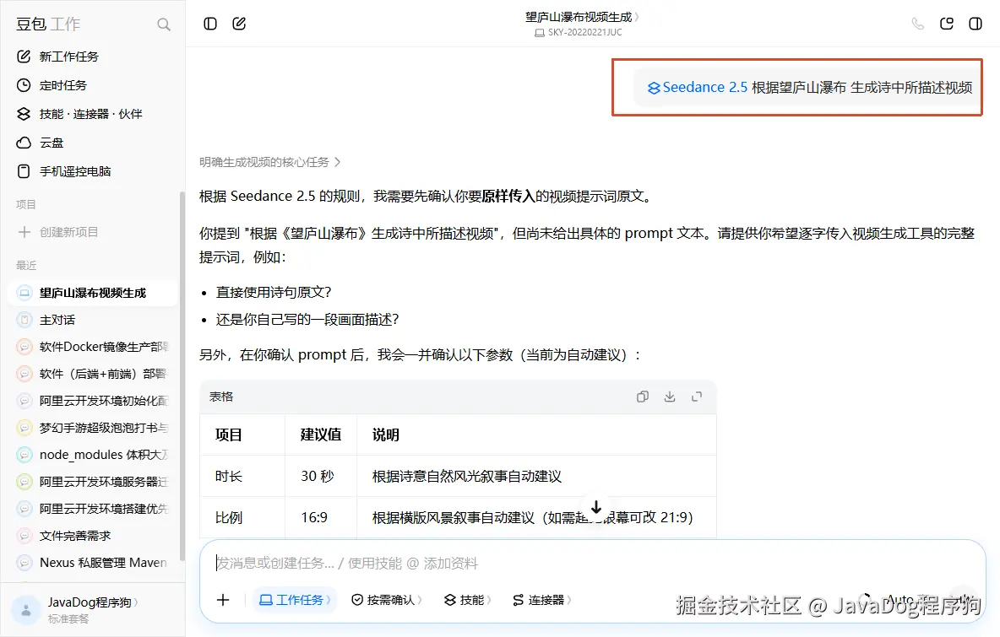The height and width of the screenshot is (637, 1000).
Task: Open 文件完善需求 conversation
Action: pos(93,536)
